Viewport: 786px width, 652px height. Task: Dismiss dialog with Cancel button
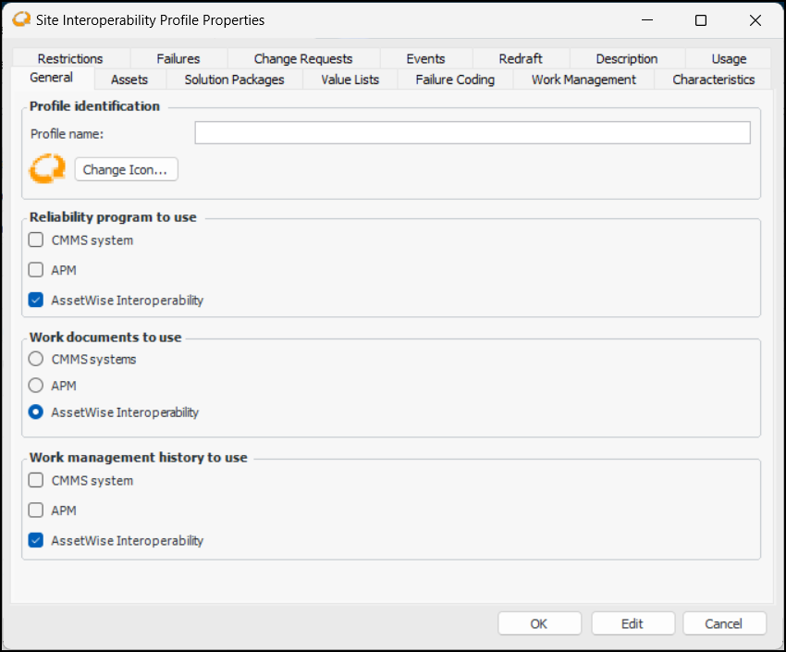(724, 623)
